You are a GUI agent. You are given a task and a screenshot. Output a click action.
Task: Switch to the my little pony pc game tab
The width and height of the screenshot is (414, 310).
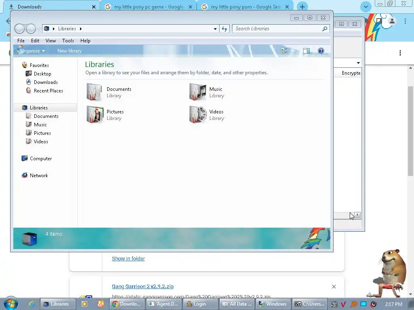click(x=149, y=7)
